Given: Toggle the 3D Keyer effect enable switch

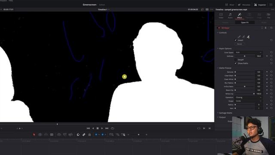Looking at the screenshot, I should pyautogui.click(x=219, y=28).
